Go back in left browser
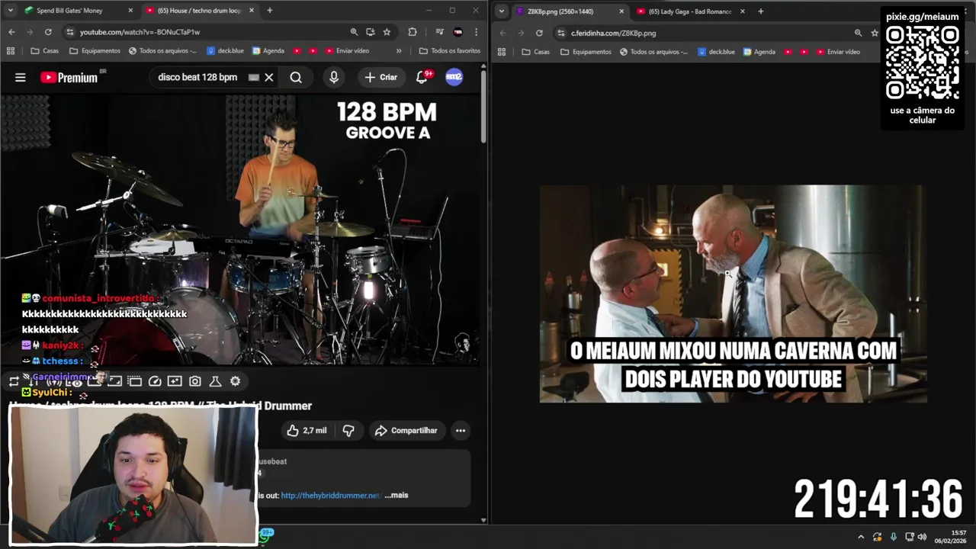This screenshot has width=976, height=549. pos(11,32)
